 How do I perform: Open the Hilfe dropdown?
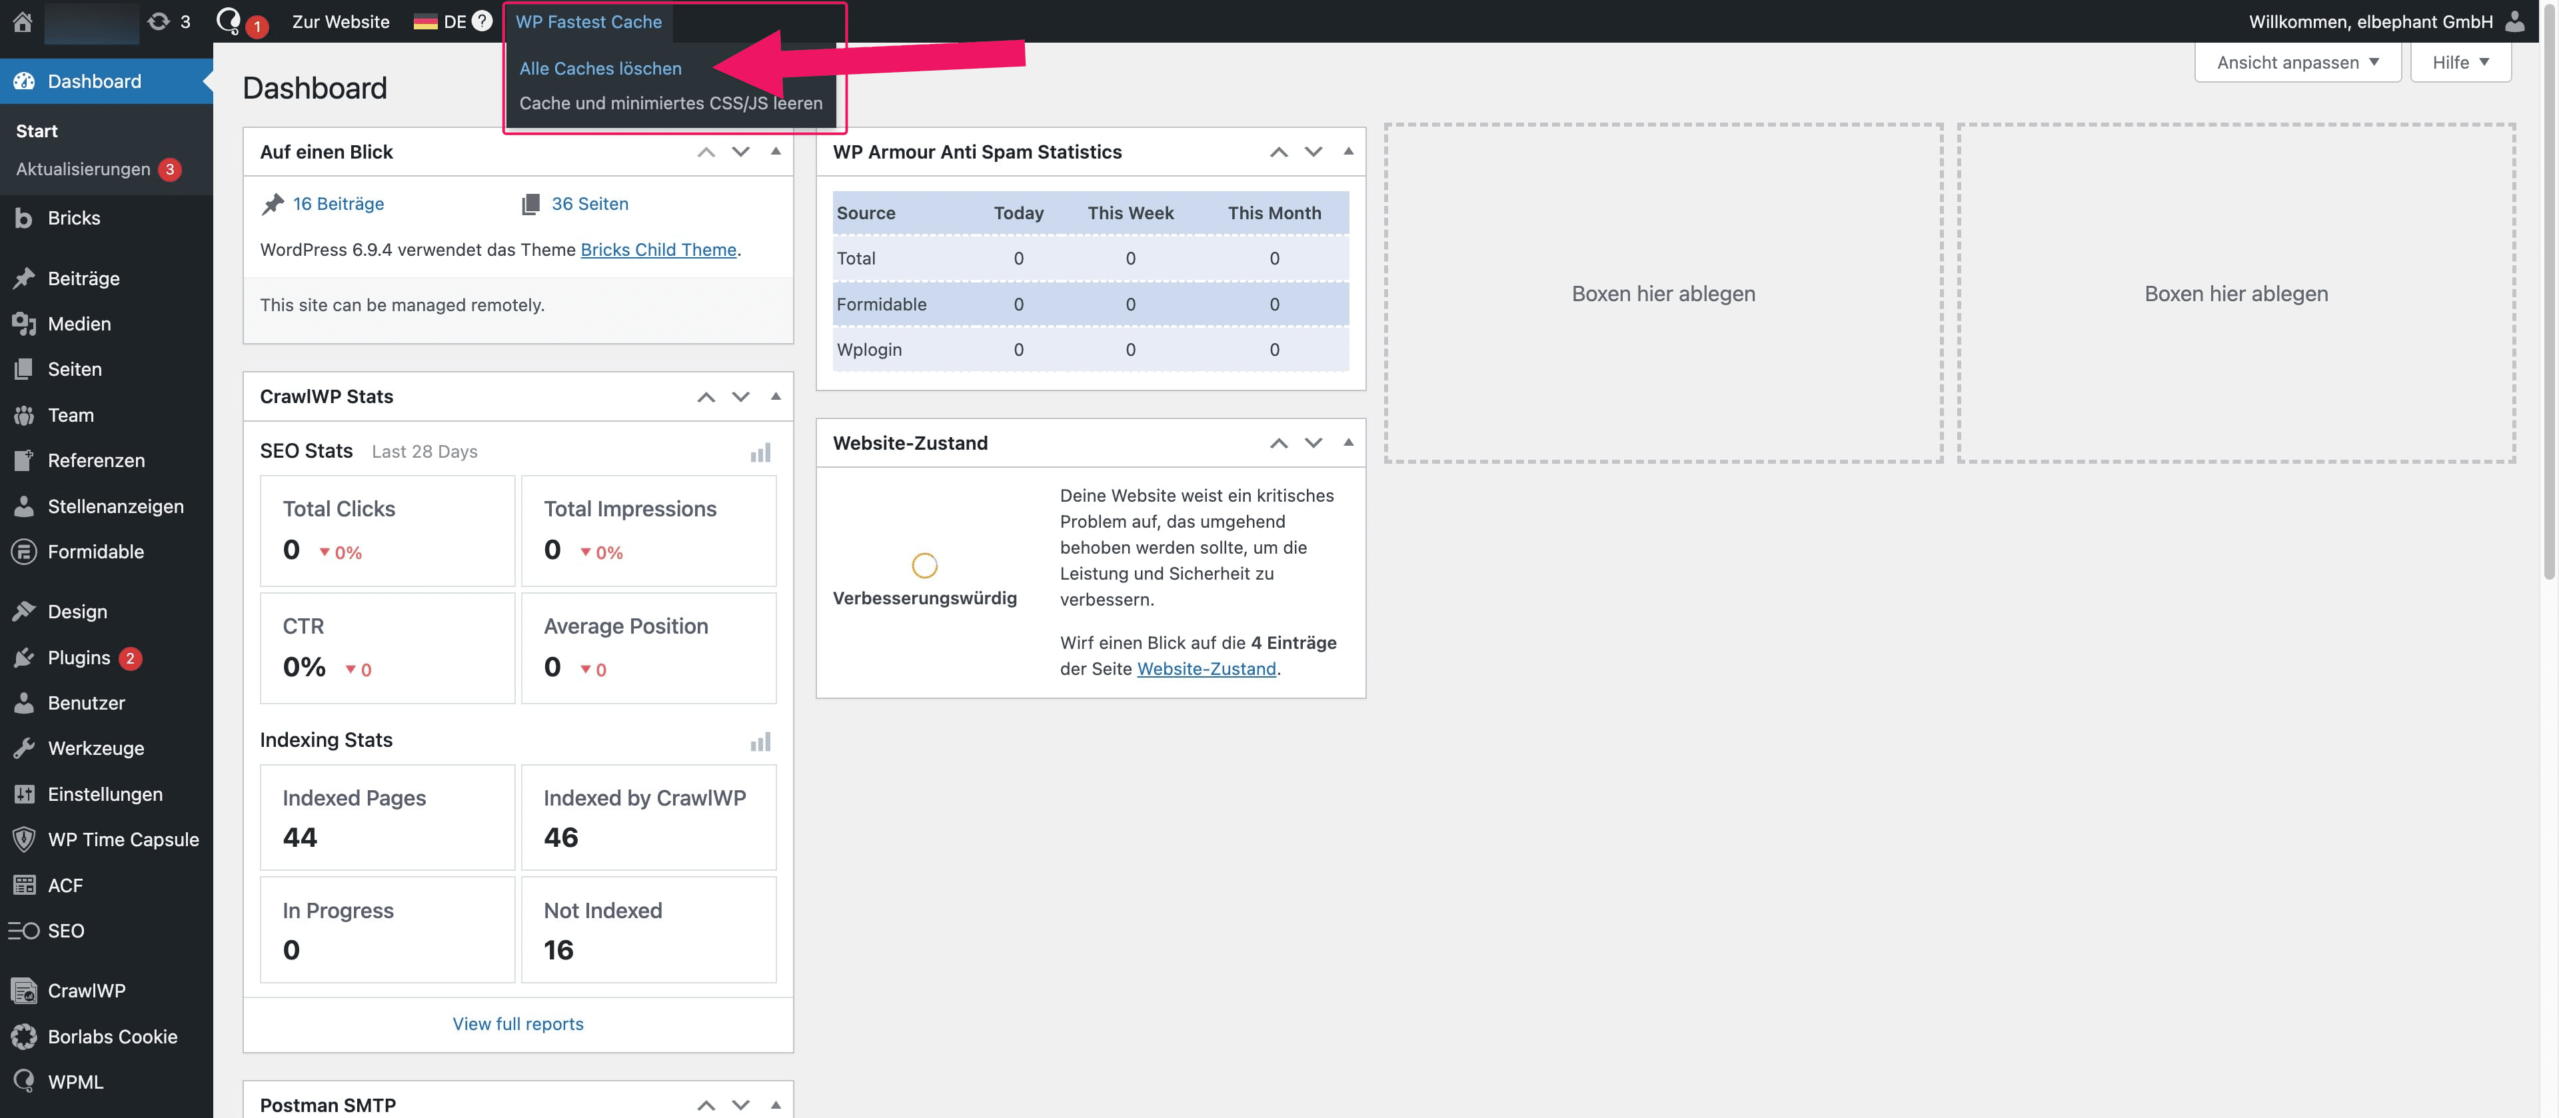[x=2460, y=61]
